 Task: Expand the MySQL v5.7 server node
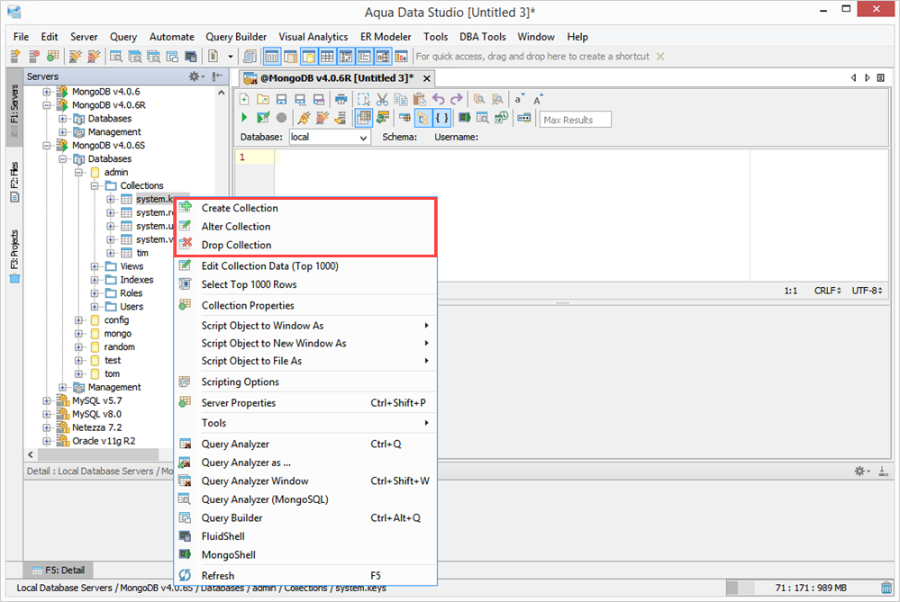point(47,400)
